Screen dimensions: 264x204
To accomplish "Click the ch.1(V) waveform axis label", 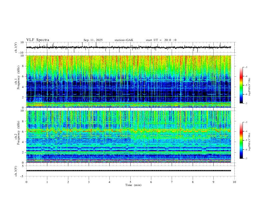I will [16, 47].
